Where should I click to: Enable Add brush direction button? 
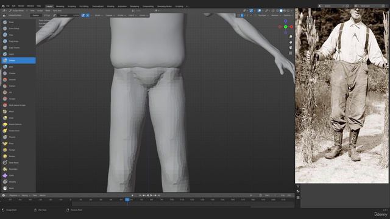click(x=88, y=15)
